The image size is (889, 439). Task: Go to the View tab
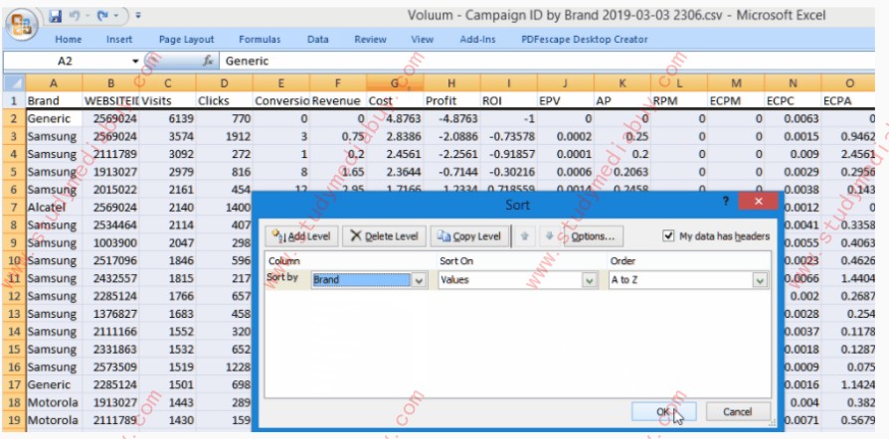[x=422, y=39]
